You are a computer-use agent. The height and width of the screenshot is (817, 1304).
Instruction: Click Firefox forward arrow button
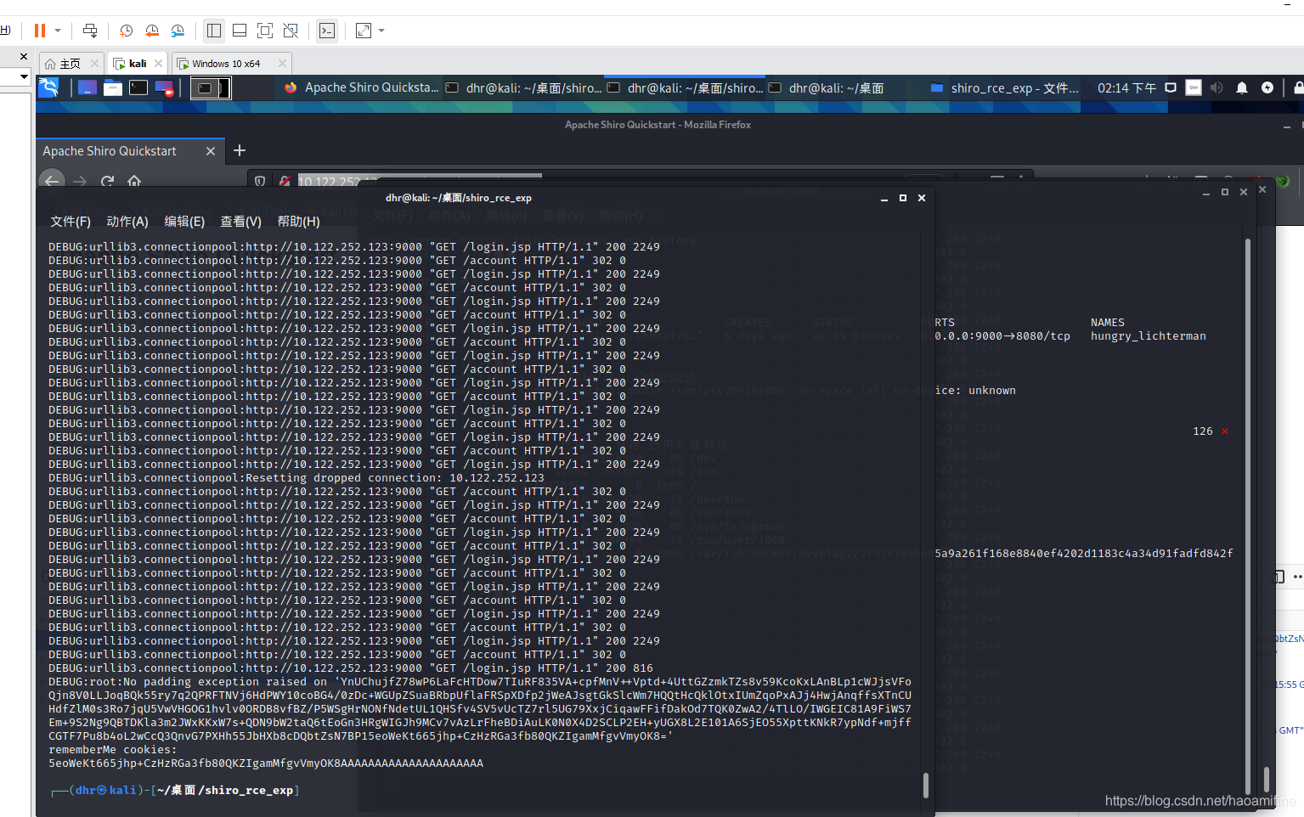coord(80,181)
